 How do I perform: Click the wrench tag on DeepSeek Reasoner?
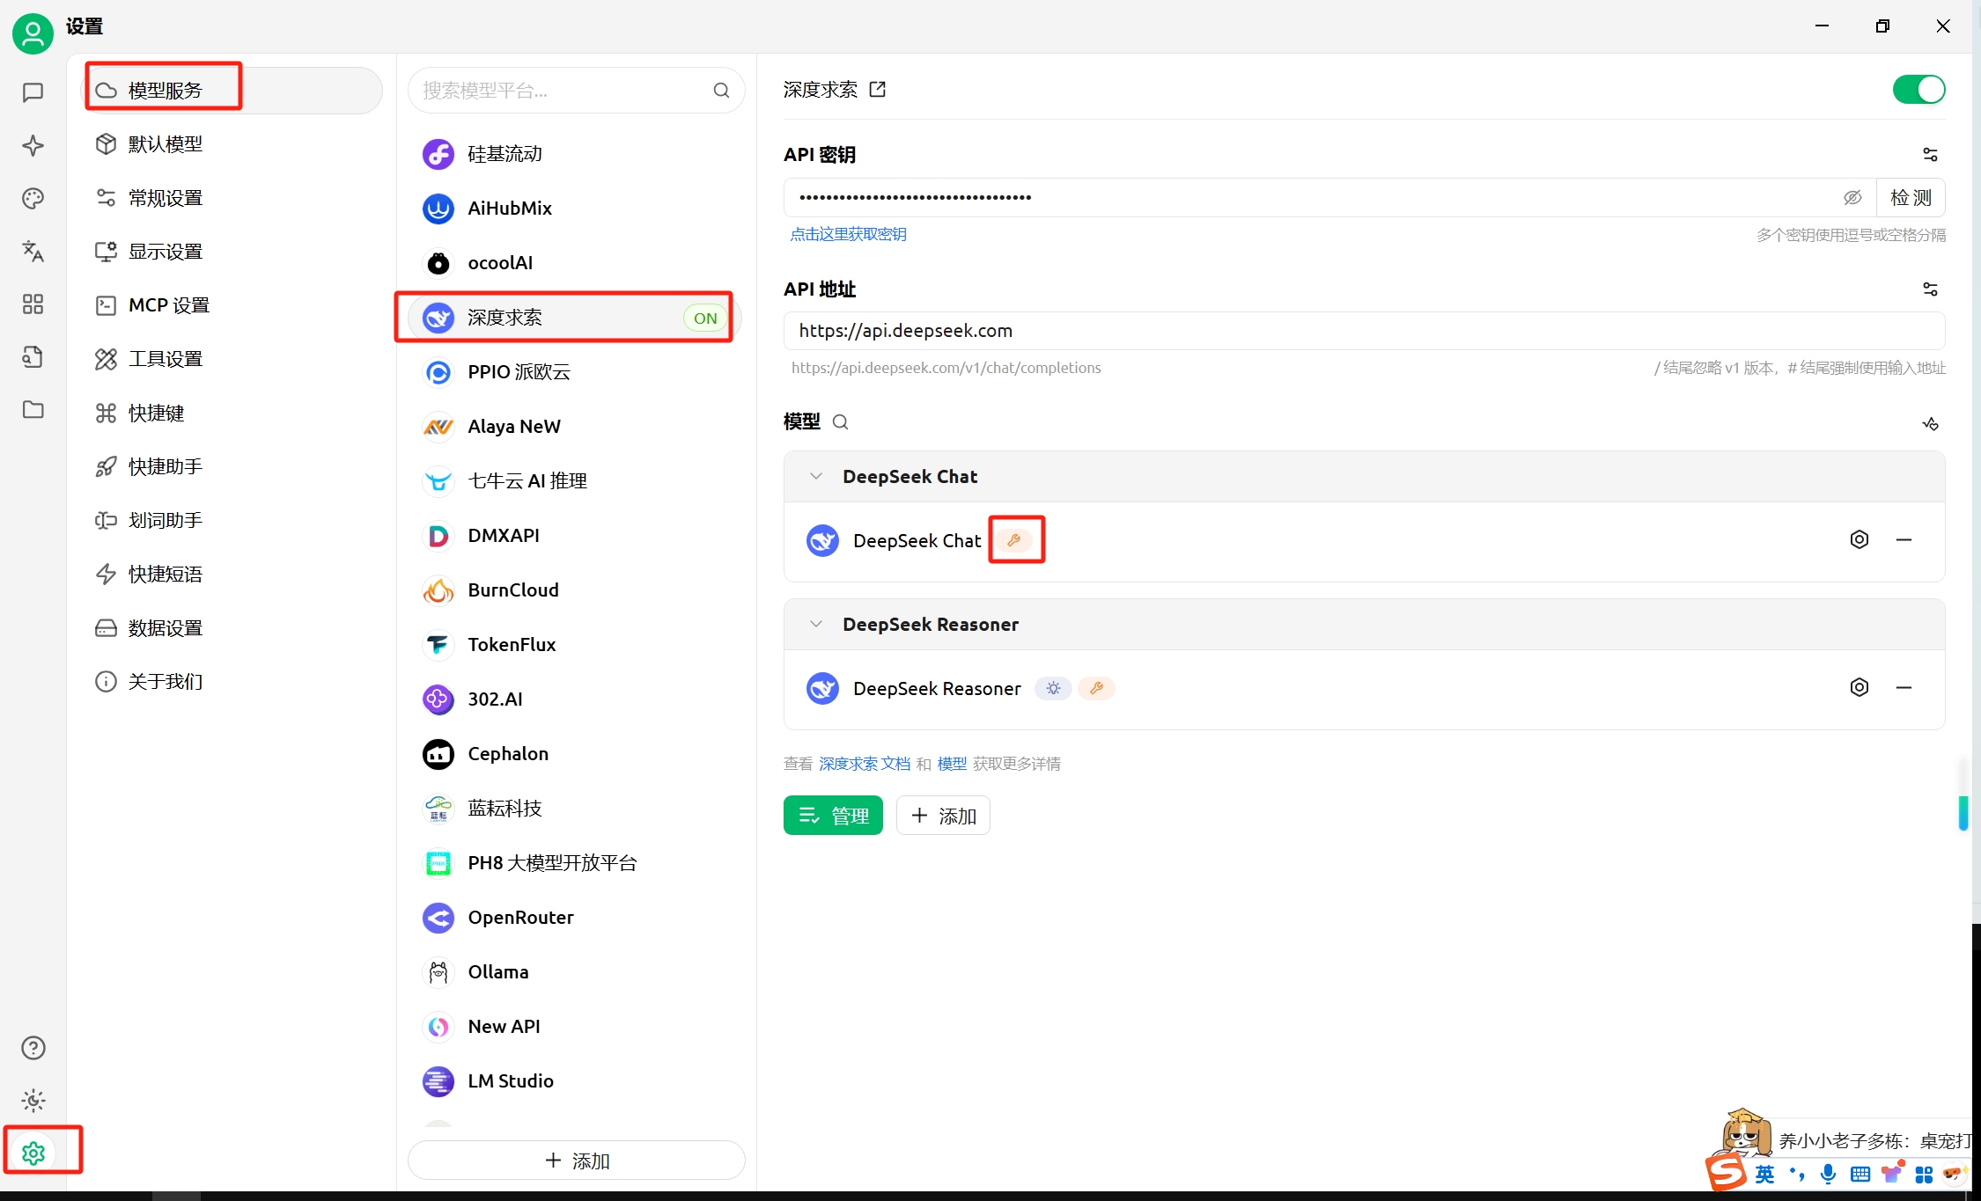(1096, 688)
